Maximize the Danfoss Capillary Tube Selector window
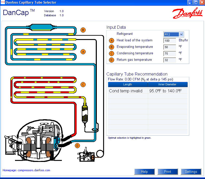The width and height of the screenshot is (205, 179). tap(196, 2)
